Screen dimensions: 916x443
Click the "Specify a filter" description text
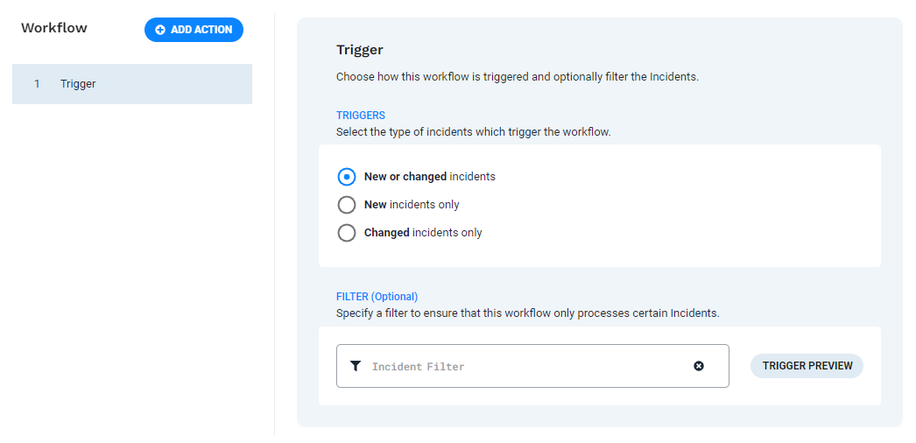(x=527, y=313)
